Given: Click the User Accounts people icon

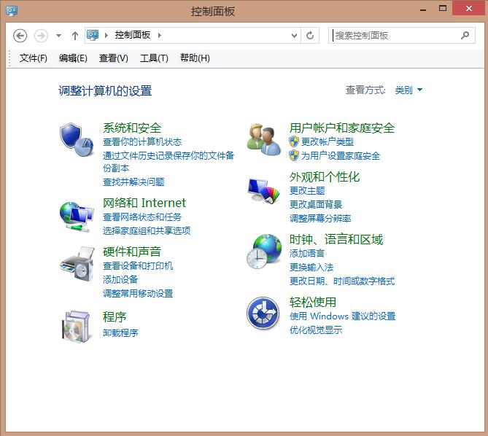Looking at the screenshot, I should (x=263, y=139).
